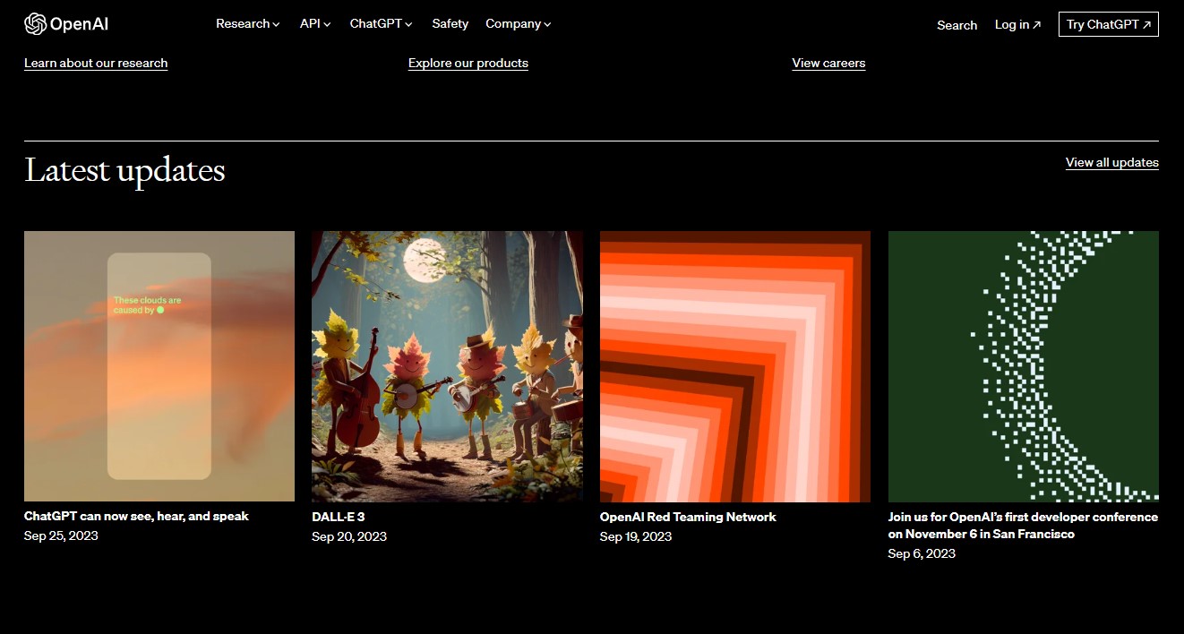
Task: Click the 'Sep 19, 2023' date text
Action: 636,536
